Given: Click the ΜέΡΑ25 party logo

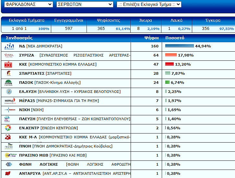Looking at the screenshot, I should [x=9, y=101].
